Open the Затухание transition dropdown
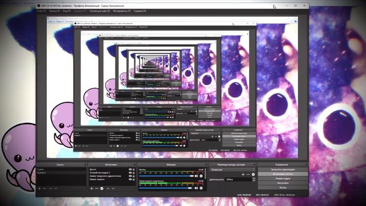This screenshot has height=206, width=366. pyautogui.click(x=233, y=170)
